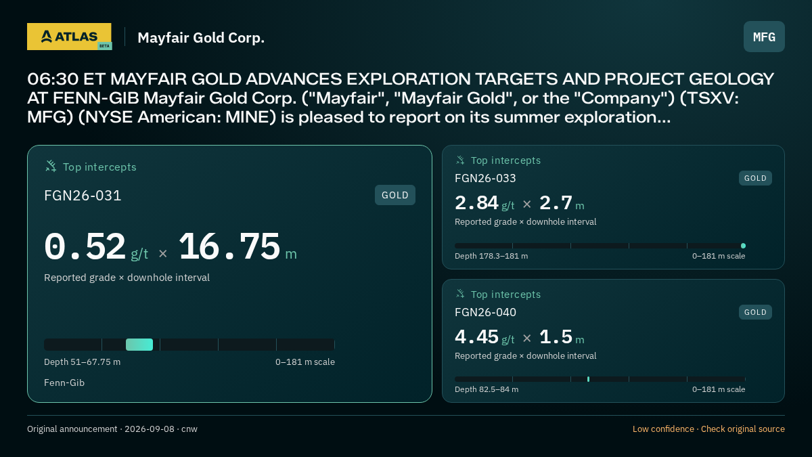Image resolution: width=812 pixels, height=457 pixels.
Task: Click 0–181 m scale label in FGN26-031 card
Action: click(x=305, y=362)
